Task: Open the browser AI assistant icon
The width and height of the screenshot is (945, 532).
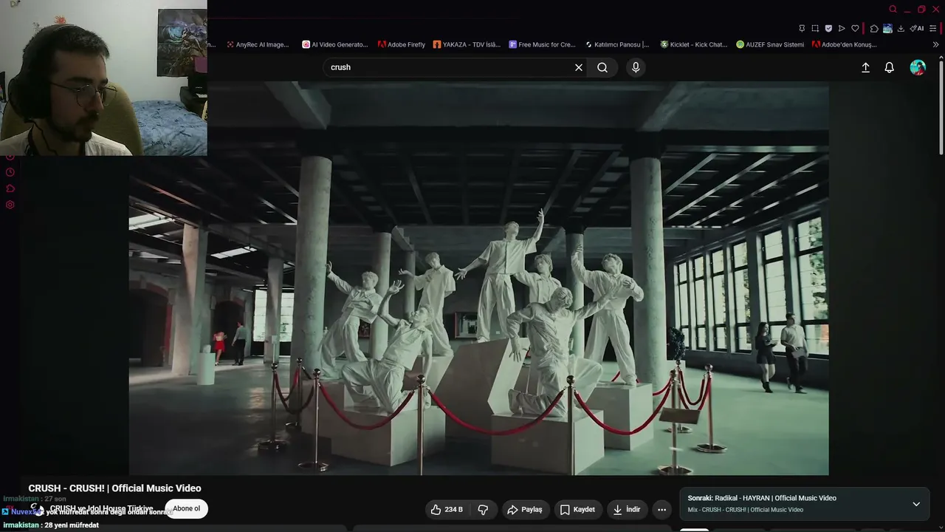Action: pos(917,29)
